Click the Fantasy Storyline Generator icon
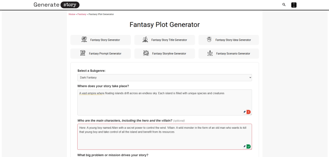329x157 pixels. click(146, 53)
